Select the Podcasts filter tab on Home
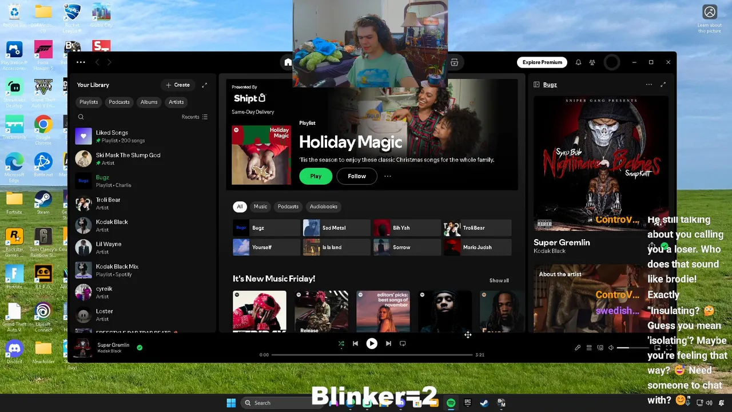The image size is (732, 412). (x=288, y=207)
